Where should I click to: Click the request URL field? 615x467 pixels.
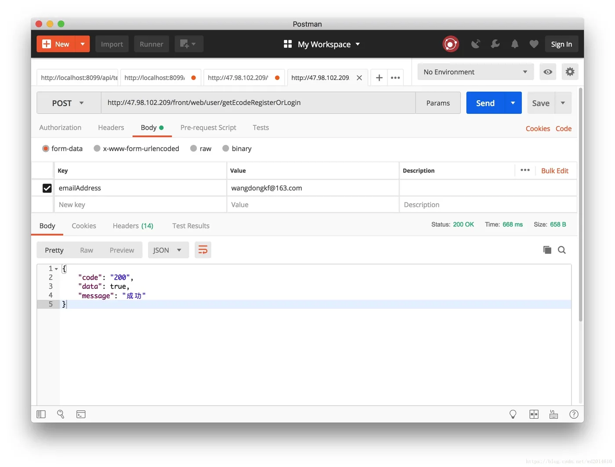pyautogui.click(x=258, y=103)
